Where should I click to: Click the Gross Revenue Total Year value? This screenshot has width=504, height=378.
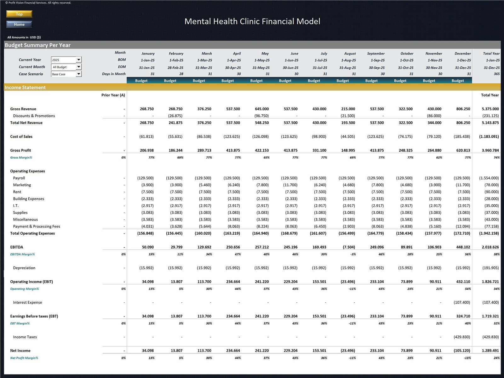click(490, 109)
